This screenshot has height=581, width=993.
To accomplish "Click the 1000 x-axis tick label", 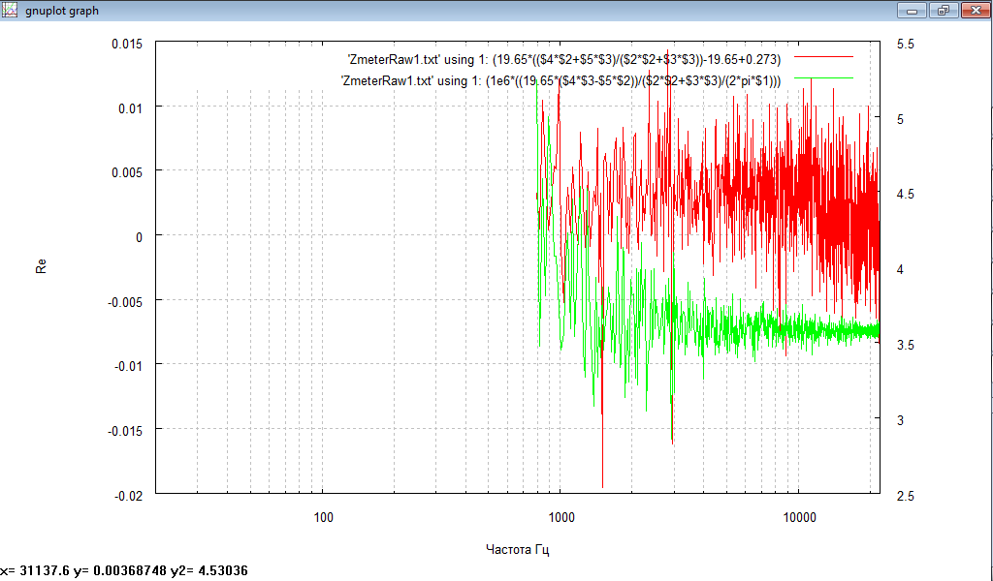I will 561,517.
